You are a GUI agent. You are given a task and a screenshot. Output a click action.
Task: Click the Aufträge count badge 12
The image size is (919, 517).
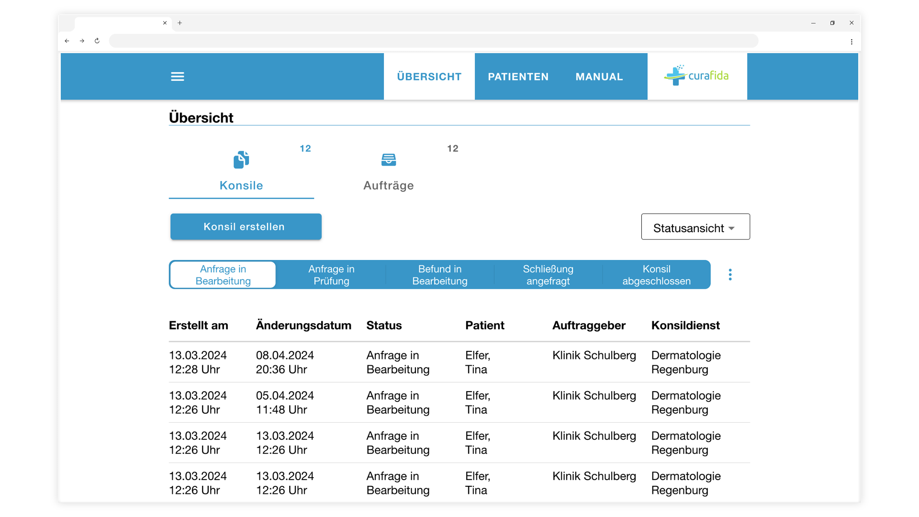coord(453,149)
